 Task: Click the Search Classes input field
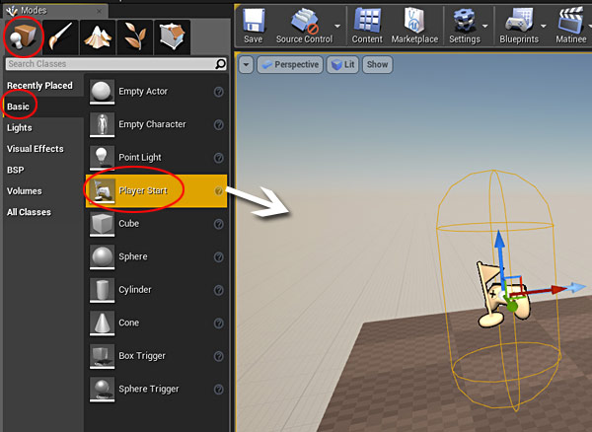(x=109, y=64)
